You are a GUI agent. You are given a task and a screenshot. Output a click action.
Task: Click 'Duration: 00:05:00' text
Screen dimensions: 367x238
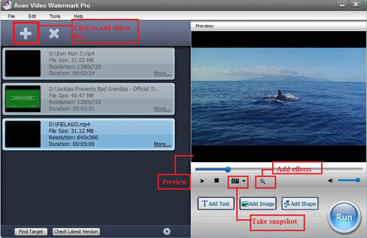tap(72, 144)
